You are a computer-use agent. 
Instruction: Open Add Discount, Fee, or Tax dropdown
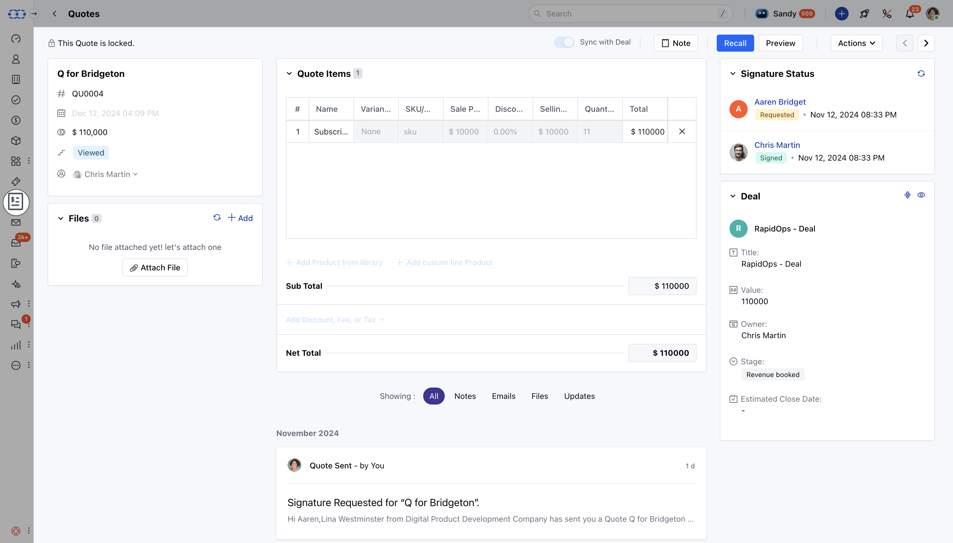[x=335, y=320]
